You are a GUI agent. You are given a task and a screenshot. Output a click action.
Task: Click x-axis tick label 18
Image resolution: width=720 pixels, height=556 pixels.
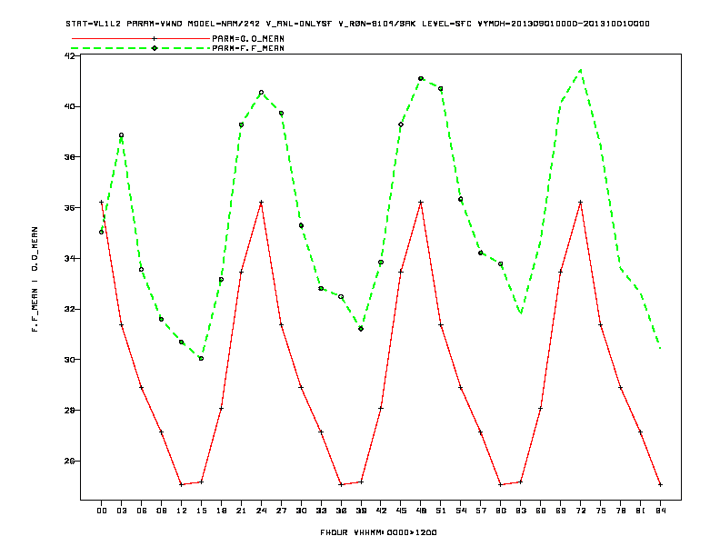pyautogui.click(x=221, y=511)
